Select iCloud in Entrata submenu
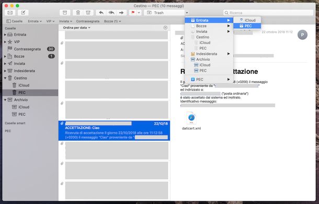This screenshot has height=204, width=319. click(247, 20)
